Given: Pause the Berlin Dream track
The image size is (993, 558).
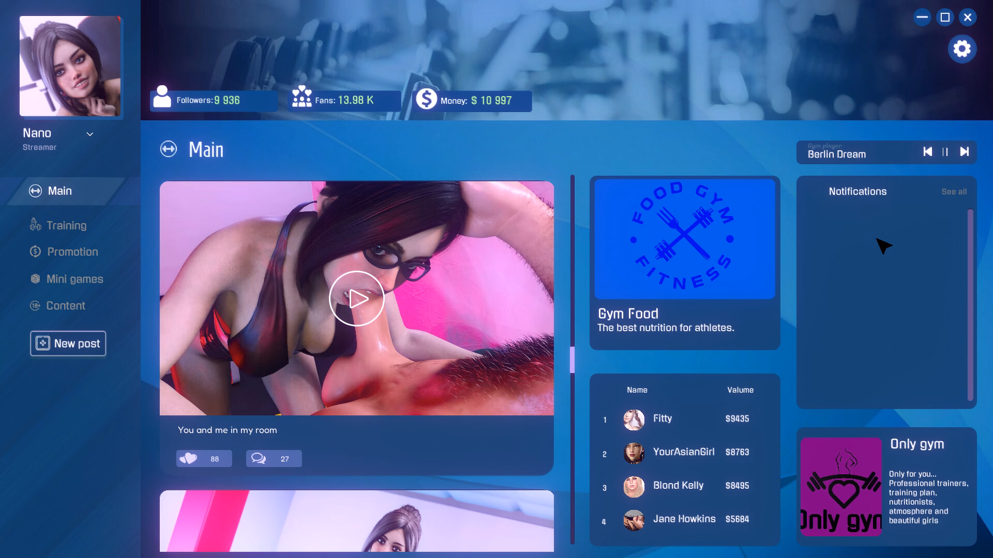Looking at the screenshot, I should [x=945, y=152].
